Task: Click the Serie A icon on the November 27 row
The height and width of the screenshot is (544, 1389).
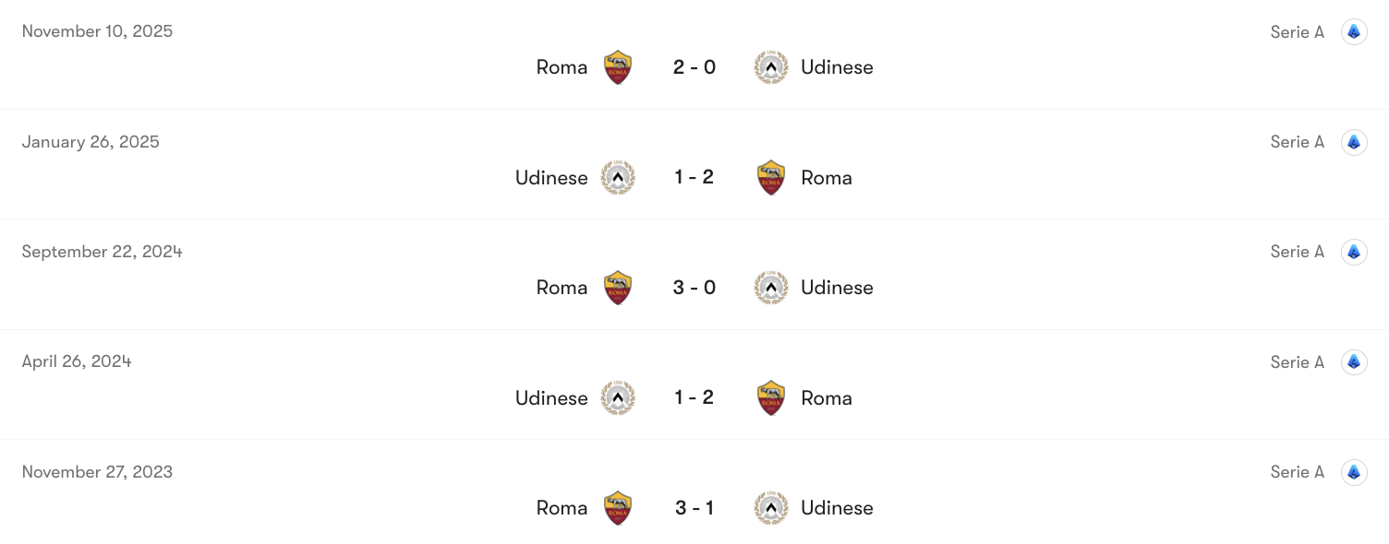Action: tap(1354, 471)
